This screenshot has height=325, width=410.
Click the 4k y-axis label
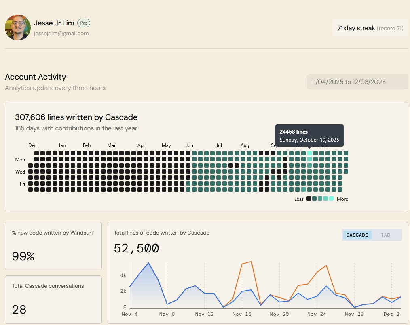(123, 275)
